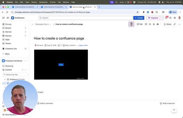Bookmark this page in Chrome address bar
This screenshot has width=183, height=118.
[138, 12]
